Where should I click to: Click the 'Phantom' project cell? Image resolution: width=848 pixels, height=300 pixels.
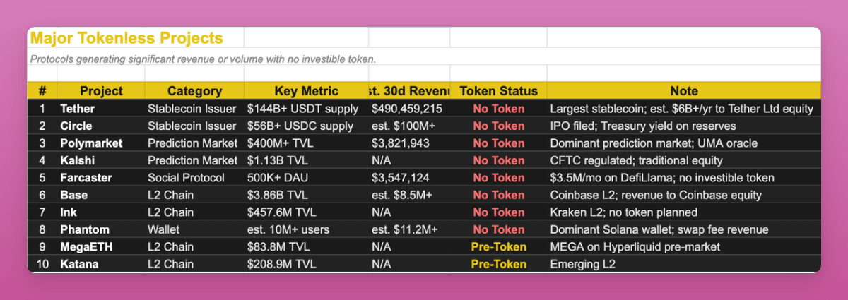101,229
